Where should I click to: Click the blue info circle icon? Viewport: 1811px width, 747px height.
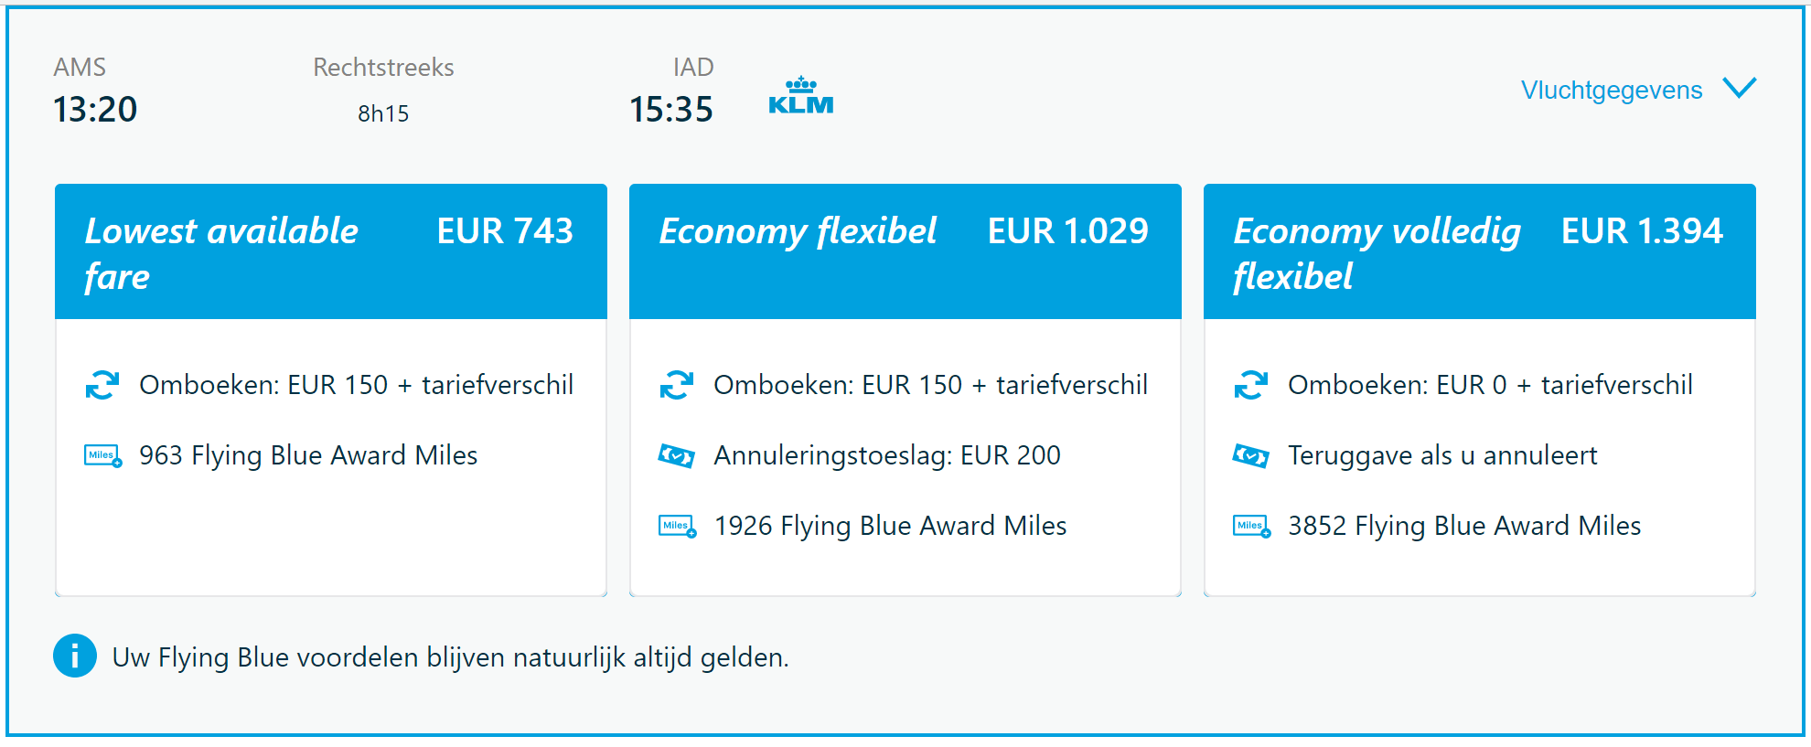pyautogui.click(x=75, y=656)
